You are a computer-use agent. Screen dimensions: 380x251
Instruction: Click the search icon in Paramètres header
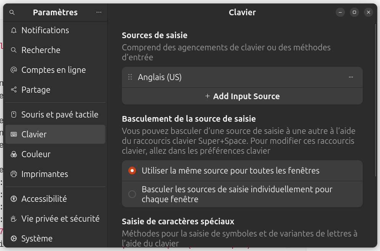[12, 13]
